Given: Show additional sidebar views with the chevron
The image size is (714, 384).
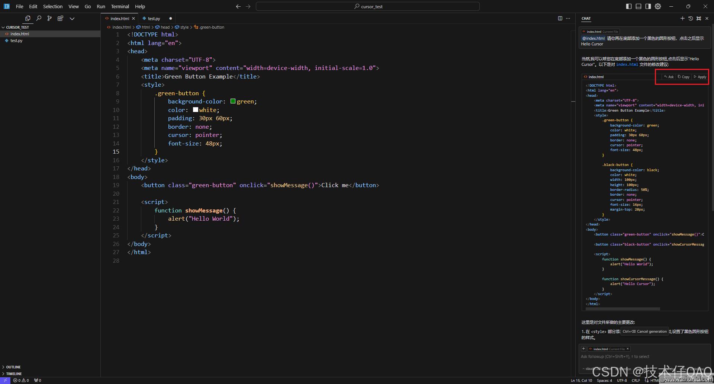Looking at the screenshot, I should [x=72, y=18].
